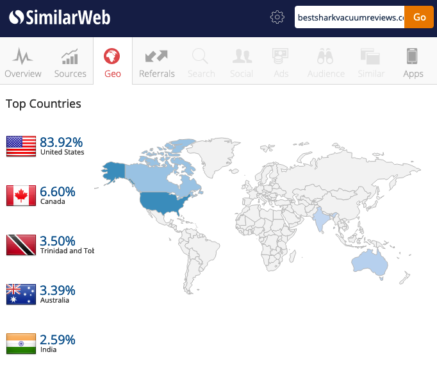Click the orange Go button

pos(419,17)
